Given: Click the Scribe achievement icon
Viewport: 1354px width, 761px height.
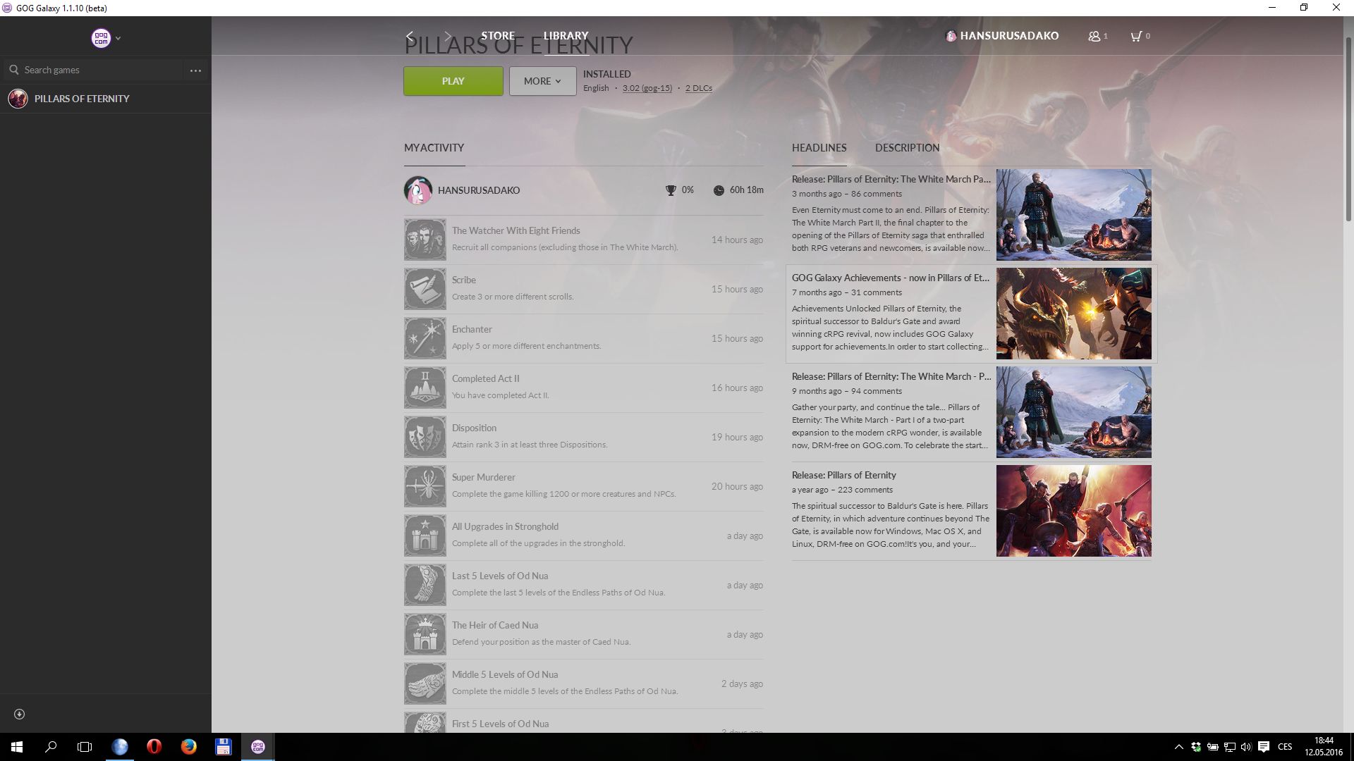Looking at the screenshot, I should pyautogui.click(x=425, y=289).
